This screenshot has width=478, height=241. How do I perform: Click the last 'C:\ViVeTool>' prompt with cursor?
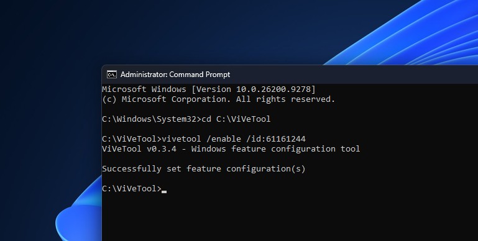[x=134, y=189]
